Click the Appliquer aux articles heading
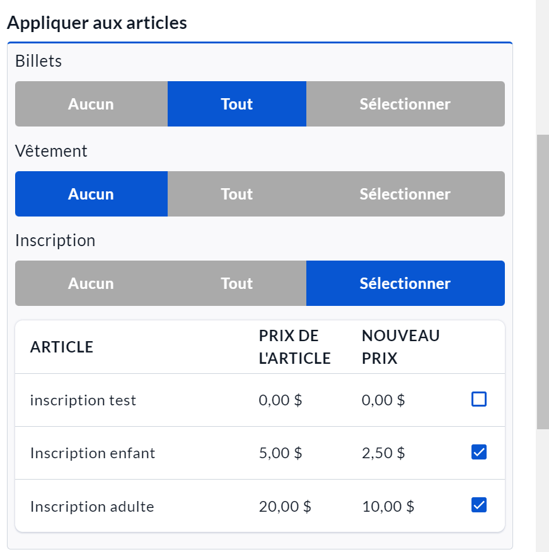Image resolution: width=549 pixels, height=552 pixels. point(97,23)
